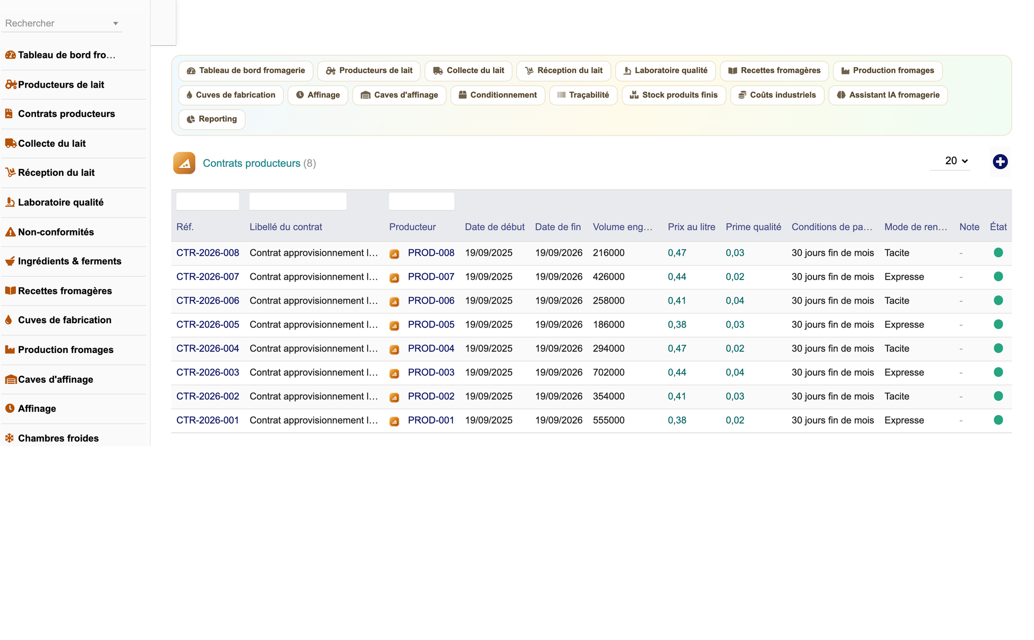Click the green status dot of CTR-2026-006
This screenshot has height=640, width=1034.
(x=998, y=300)
